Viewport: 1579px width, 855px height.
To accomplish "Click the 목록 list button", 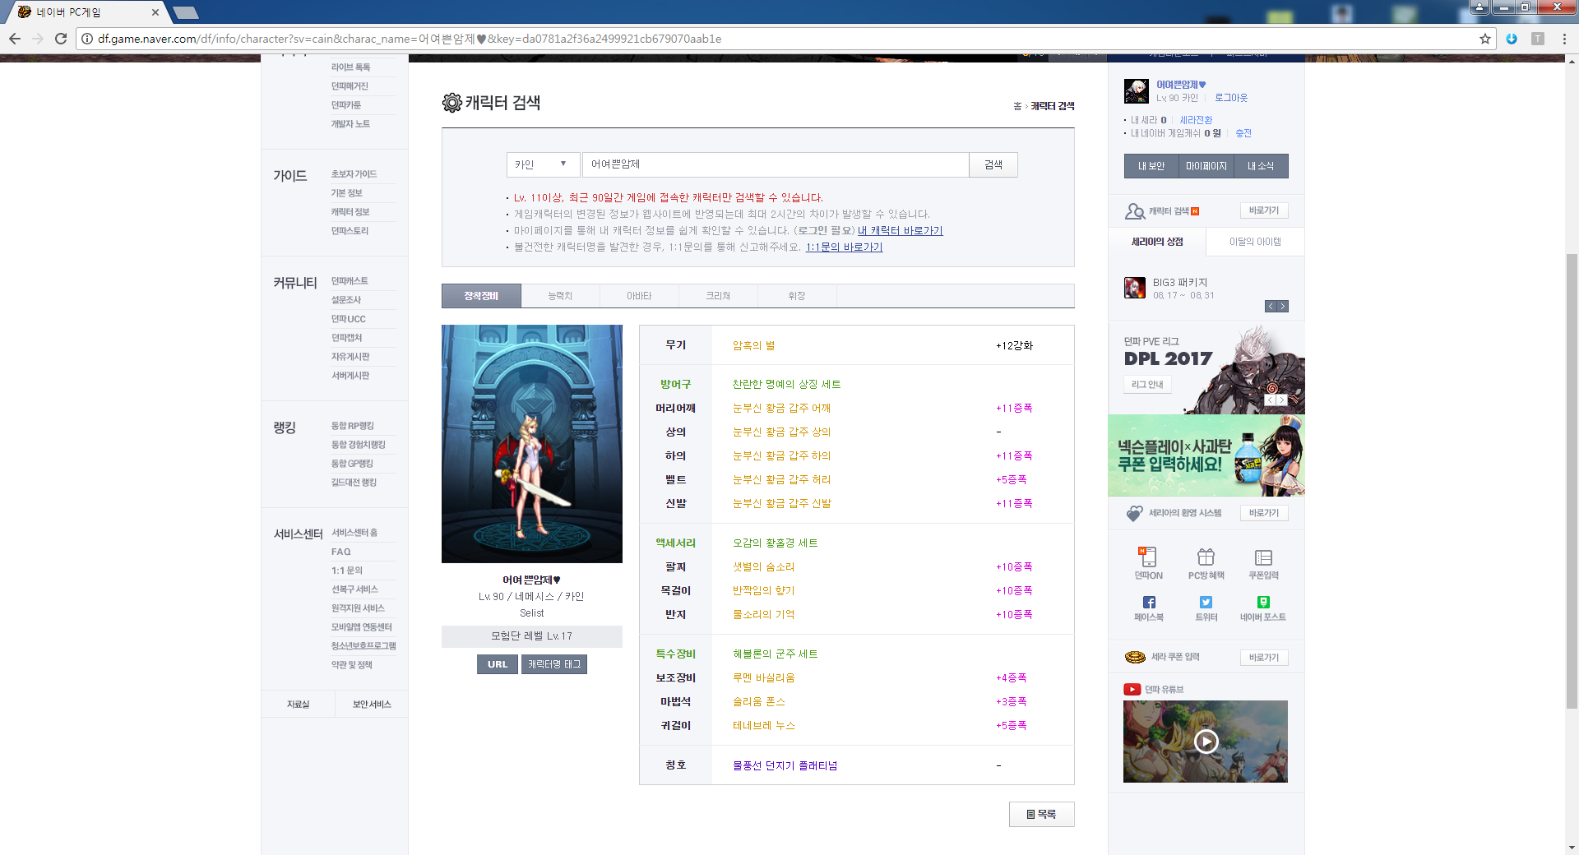I will pos(1041,814).
